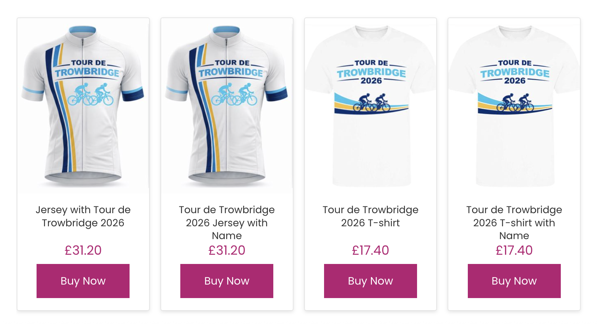Click Buy Now for Jersey with Name
This screenshot has height=324, width=597.
click(227, 281)
